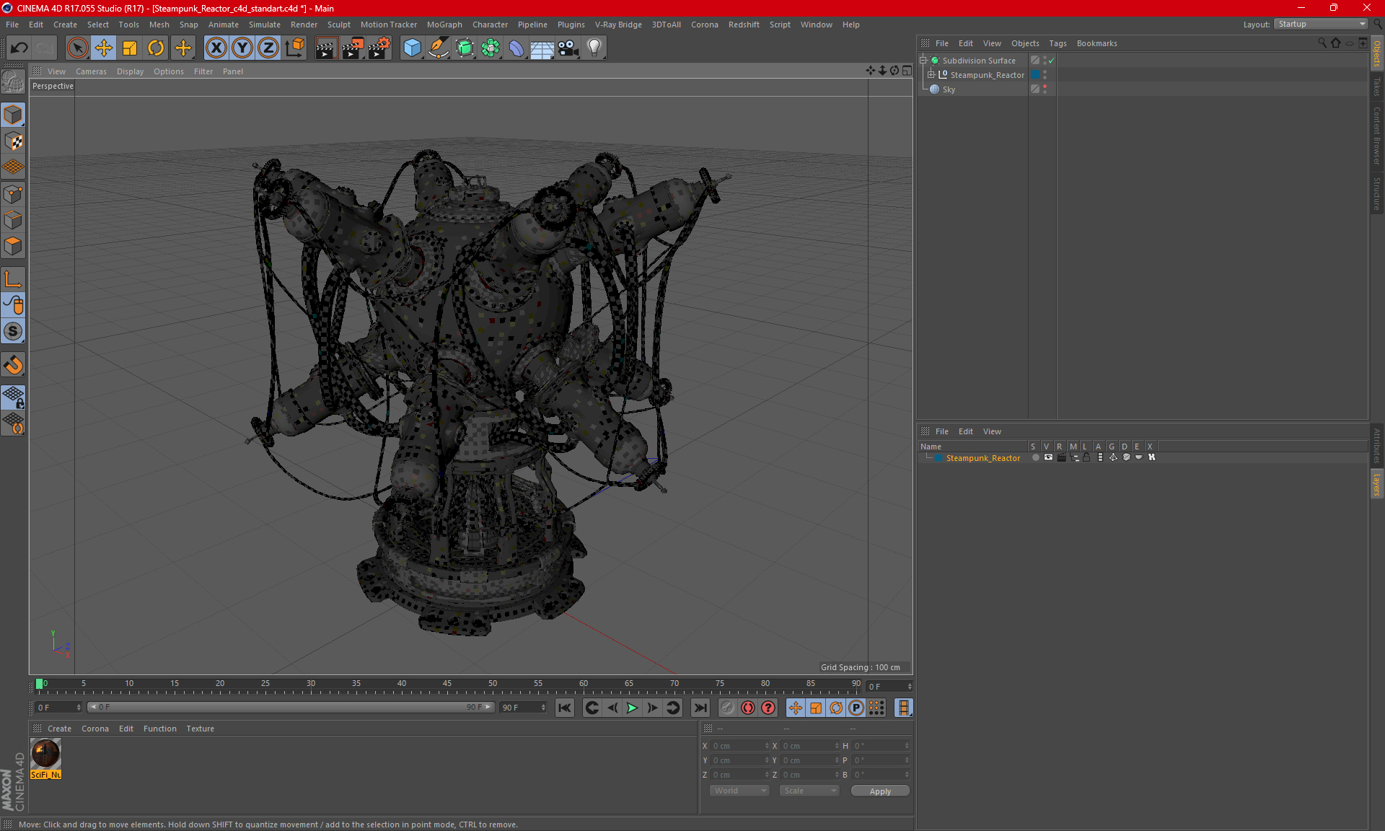The image size is (1385, 831).
Task: Activate the Move tool
Action: coord(104,48)
